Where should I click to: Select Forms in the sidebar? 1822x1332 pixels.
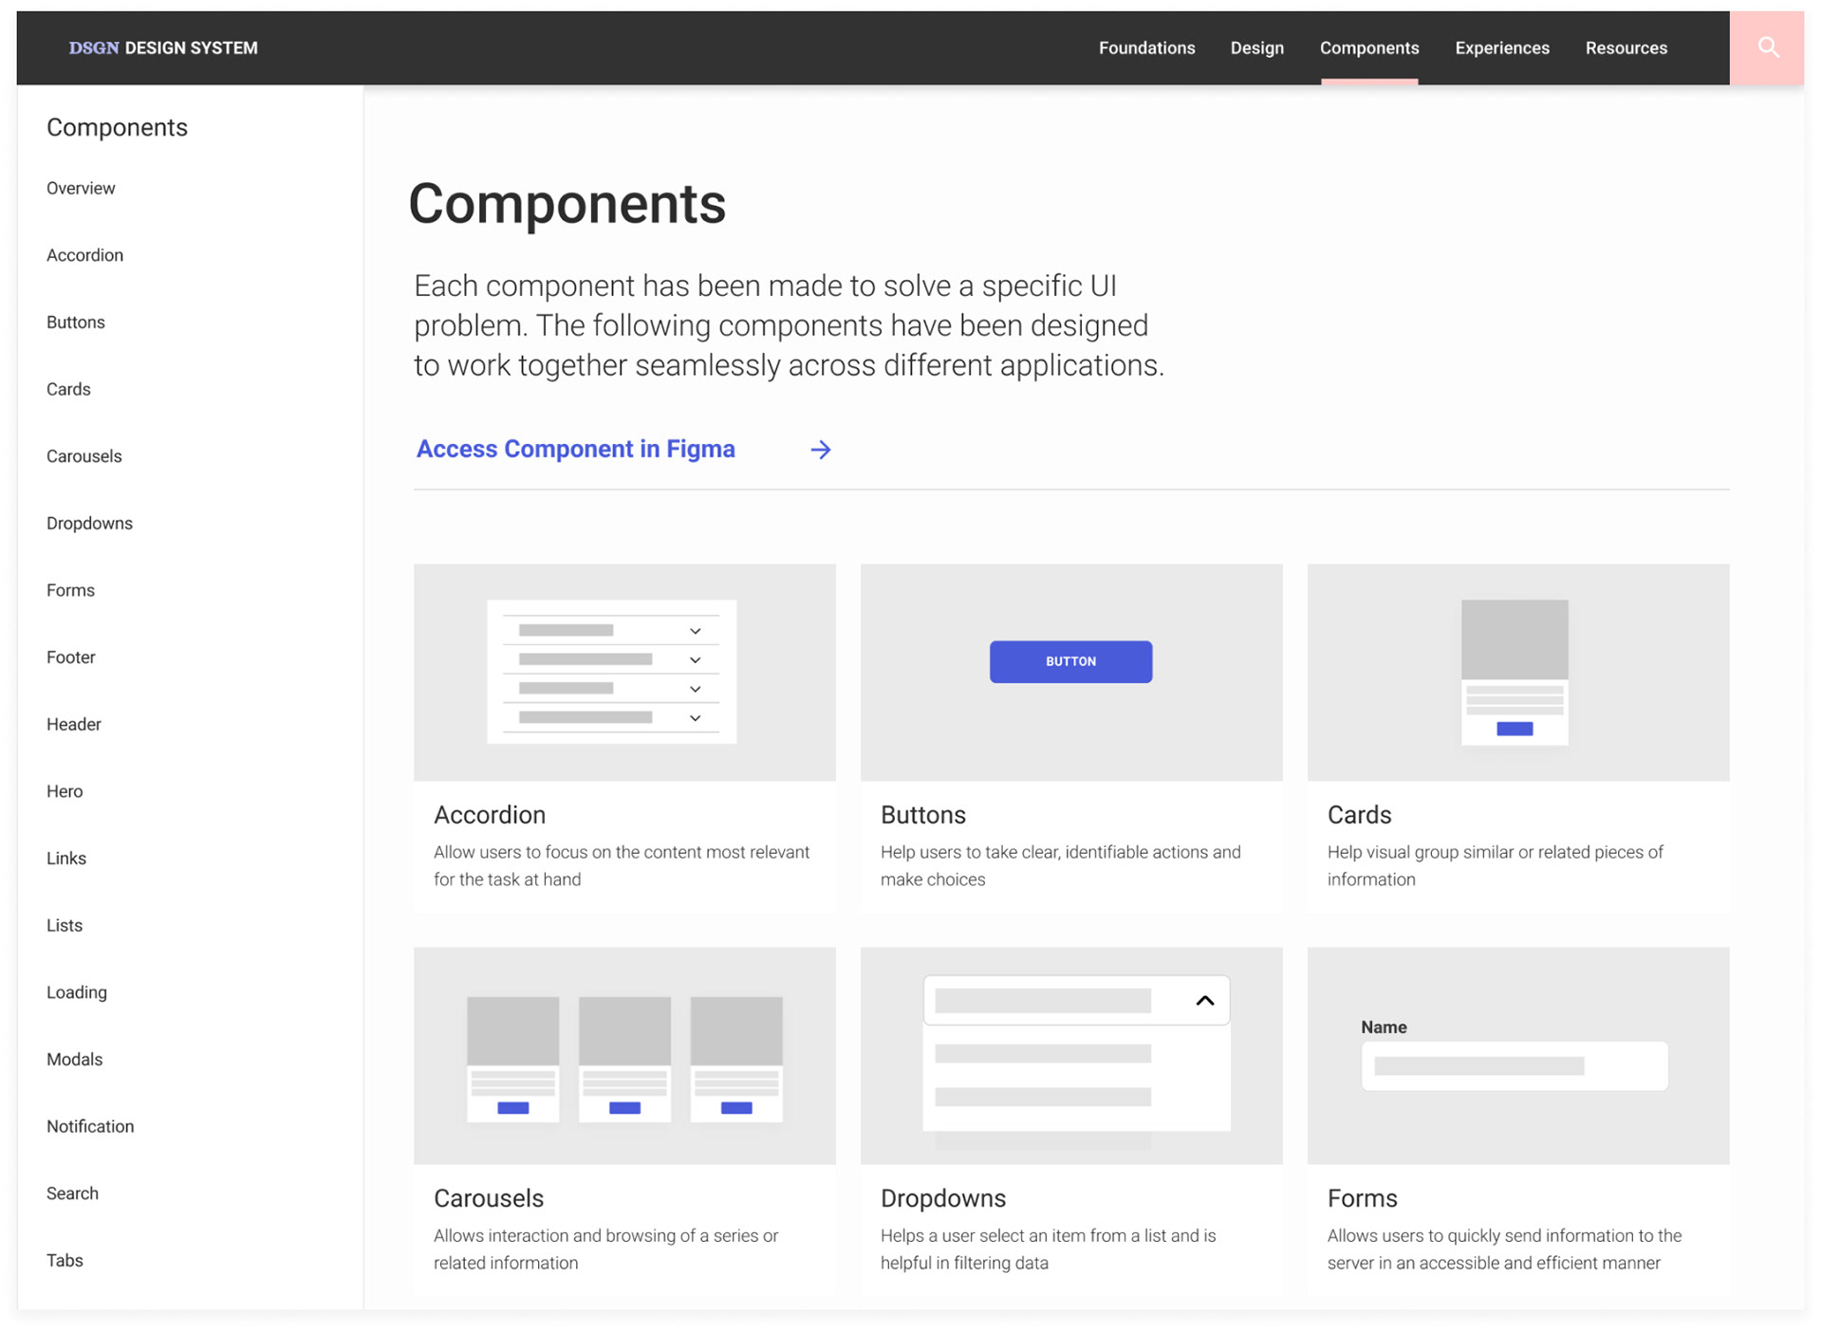[70, 590]
